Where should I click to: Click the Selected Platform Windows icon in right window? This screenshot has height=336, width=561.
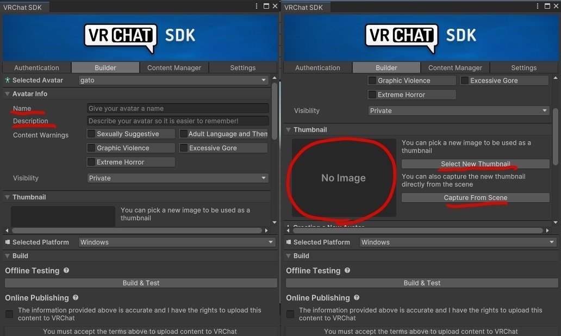coord(288,242)
